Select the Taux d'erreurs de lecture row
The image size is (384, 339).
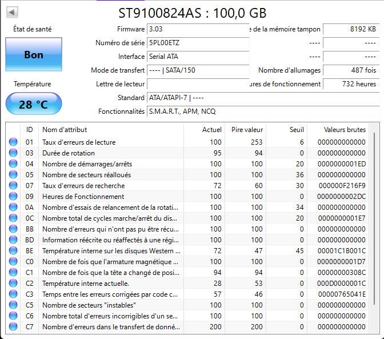(187, 142)
